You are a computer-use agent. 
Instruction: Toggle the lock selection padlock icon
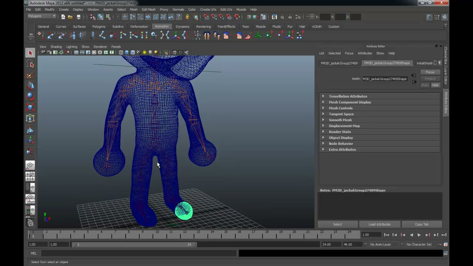187,17
